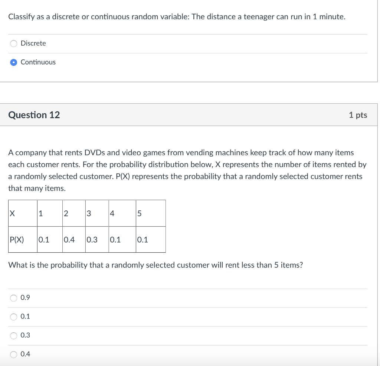Screen dimensions: 380x366
Task: Click the Question 12 header
Action: click(34, 115)
